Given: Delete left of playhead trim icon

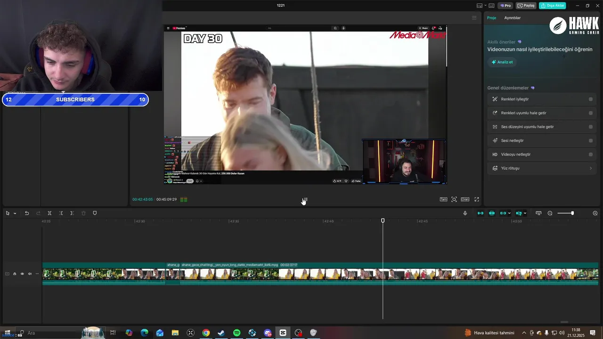Looking at the screenshot, I should tap(61, 213).
